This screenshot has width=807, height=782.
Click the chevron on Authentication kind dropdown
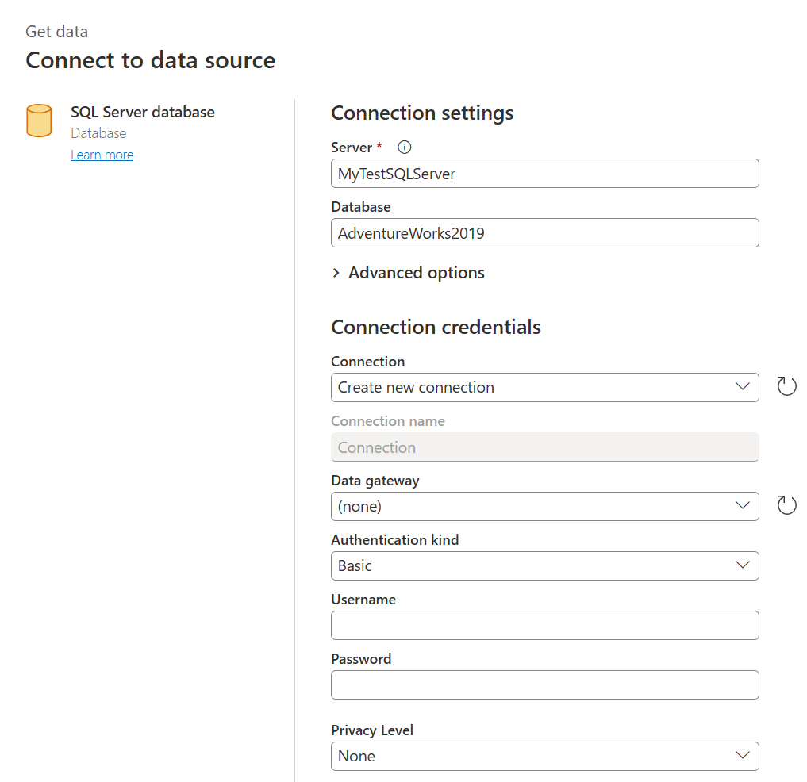click(x=743, y=565)
